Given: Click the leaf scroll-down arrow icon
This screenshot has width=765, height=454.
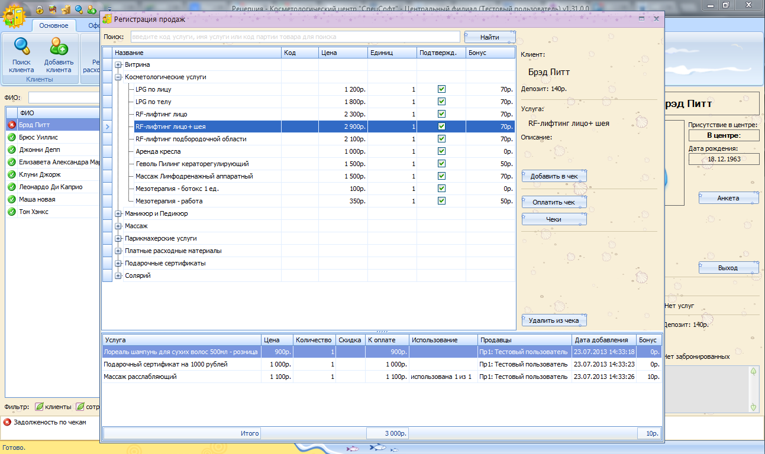Looking at the screenshot, I should tap(753, 407).
